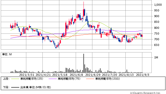Click the 2021/8/13 date label
Image resolution: width=166 pixels, height=94 pixels.
tap(126, 75)
